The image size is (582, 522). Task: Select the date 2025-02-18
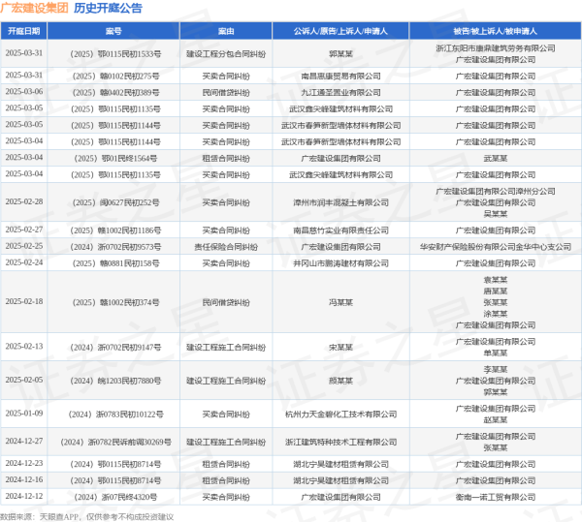pos(23,301)
